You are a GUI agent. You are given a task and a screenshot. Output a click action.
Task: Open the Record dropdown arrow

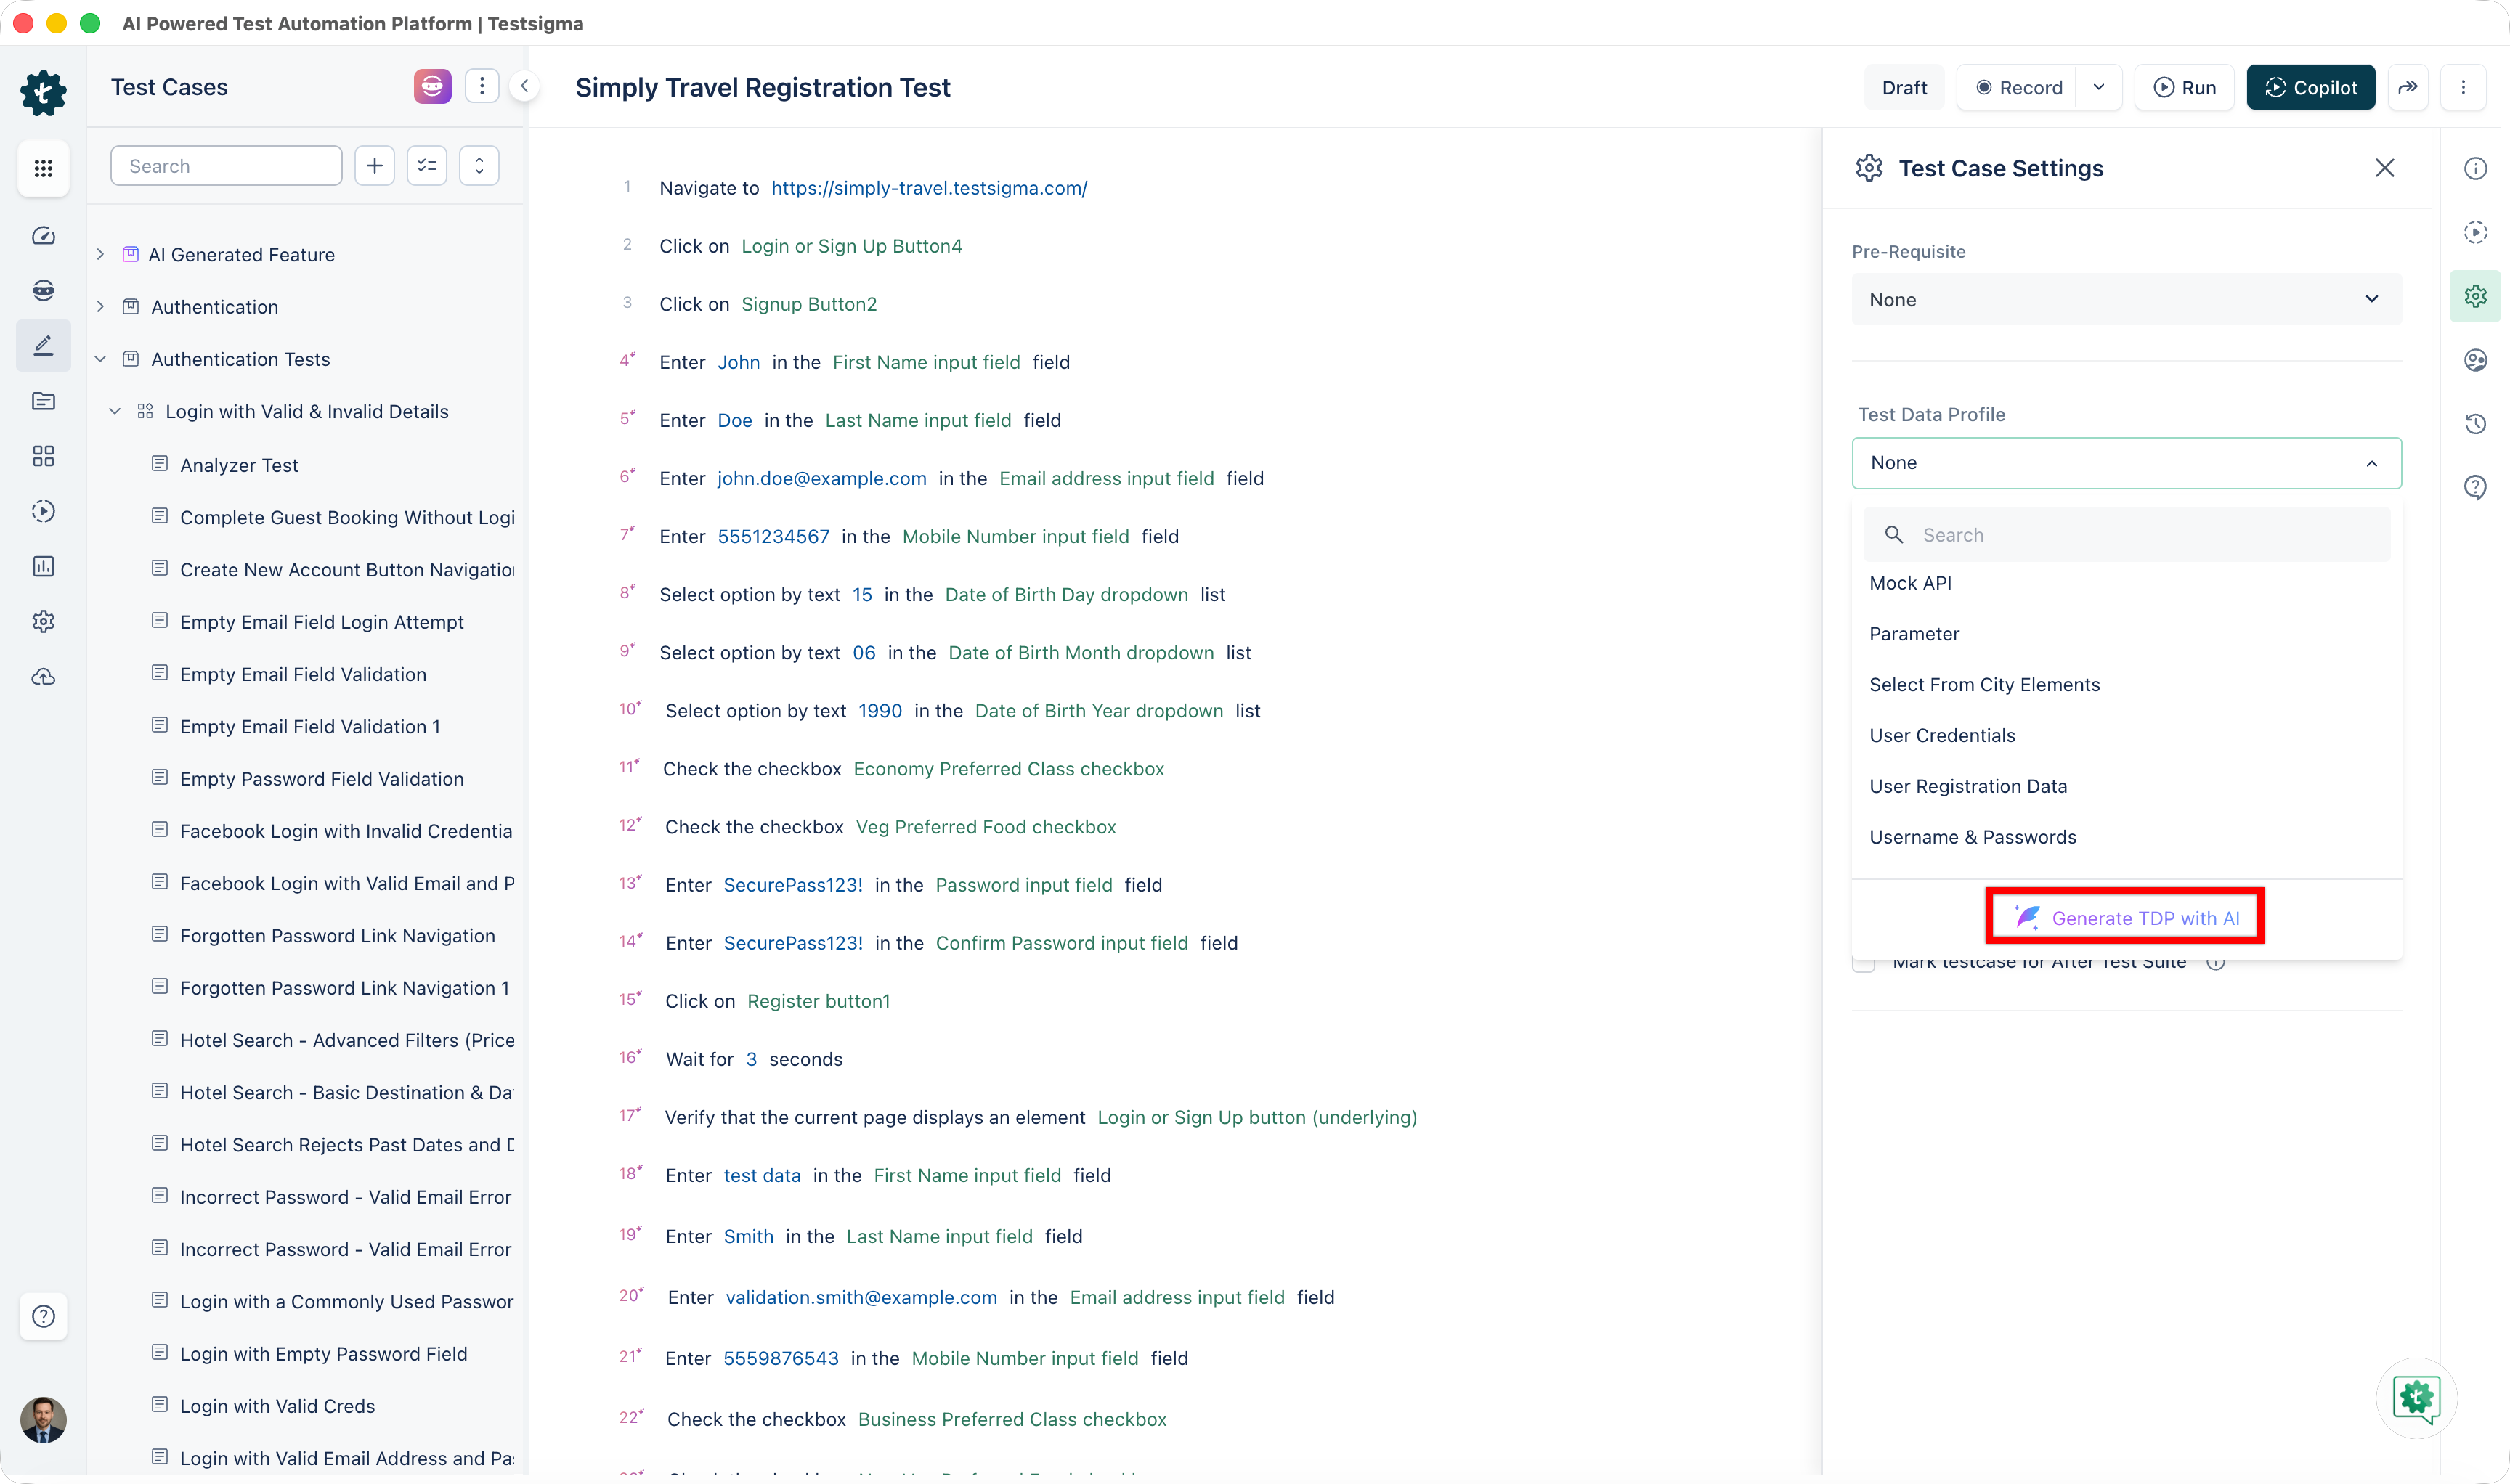[x=2099, y=88]
